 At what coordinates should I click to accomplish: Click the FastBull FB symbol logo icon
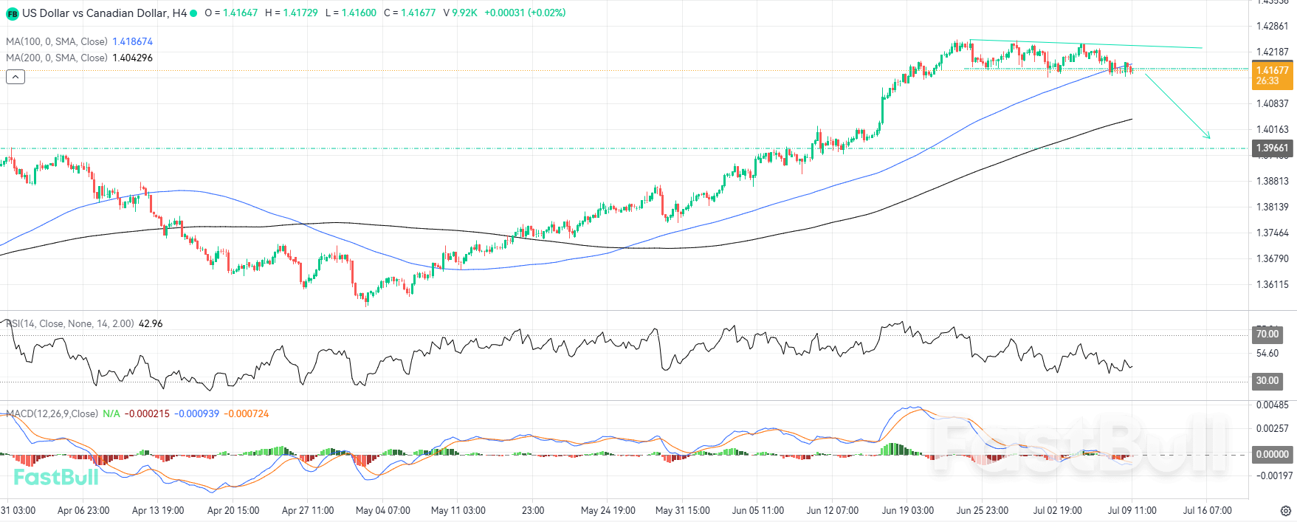point(13,13)
